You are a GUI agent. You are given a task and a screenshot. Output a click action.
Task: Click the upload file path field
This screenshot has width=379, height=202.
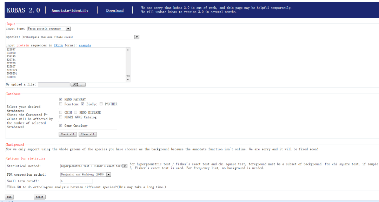[x=54, y=84]
